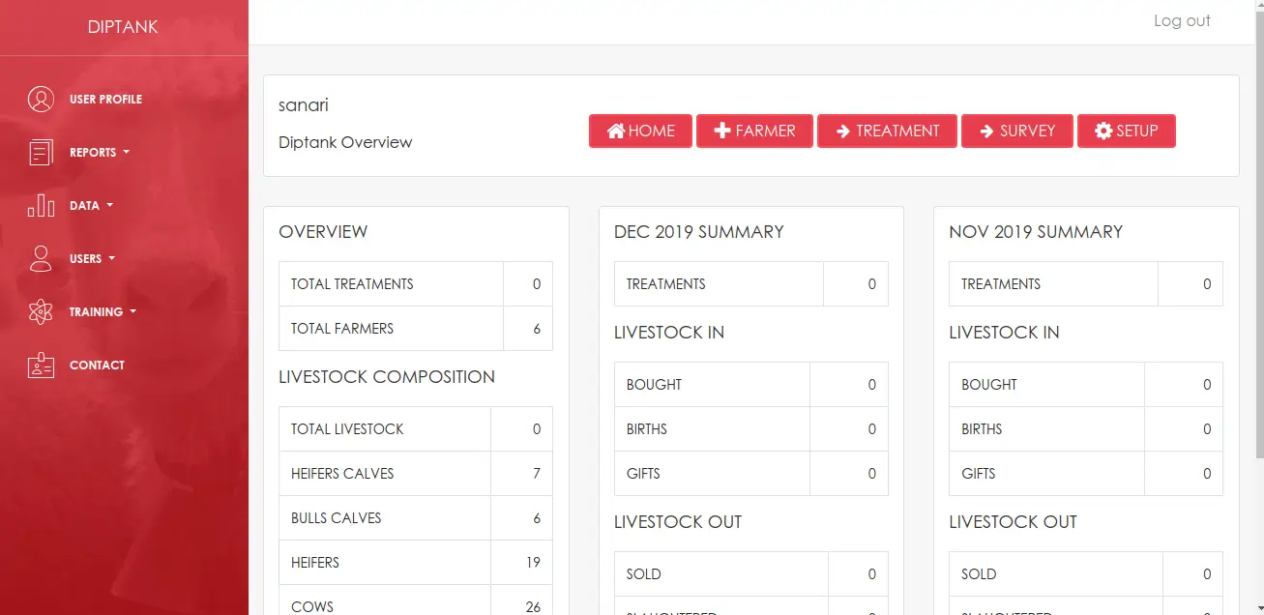Viewport: 1264px width, 615px height.
Task: Click the DEC 2019 SUMMARY heading
Action: (x=699, y=232)
